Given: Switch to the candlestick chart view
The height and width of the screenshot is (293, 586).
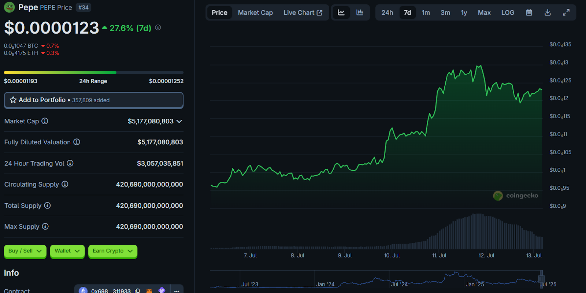Looking at the screenshot, I should [x=360, y=12].
